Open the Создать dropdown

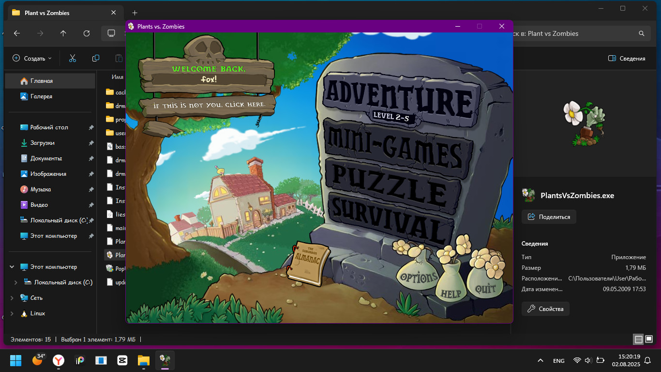[32, 59]
